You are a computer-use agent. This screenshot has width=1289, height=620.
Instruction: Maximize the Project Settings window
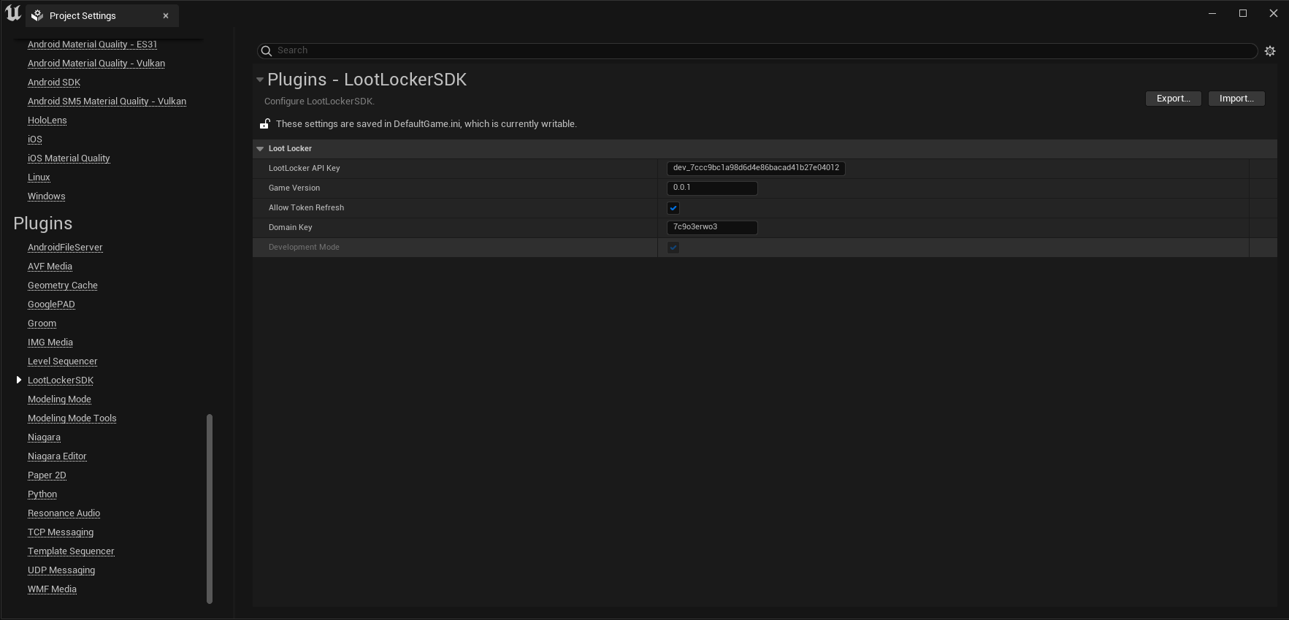click(1243, 13)
